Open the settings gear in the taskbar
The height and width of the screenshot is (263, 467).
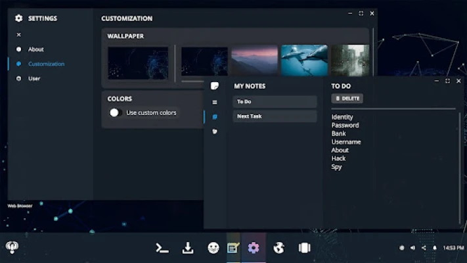click(254, 248)
